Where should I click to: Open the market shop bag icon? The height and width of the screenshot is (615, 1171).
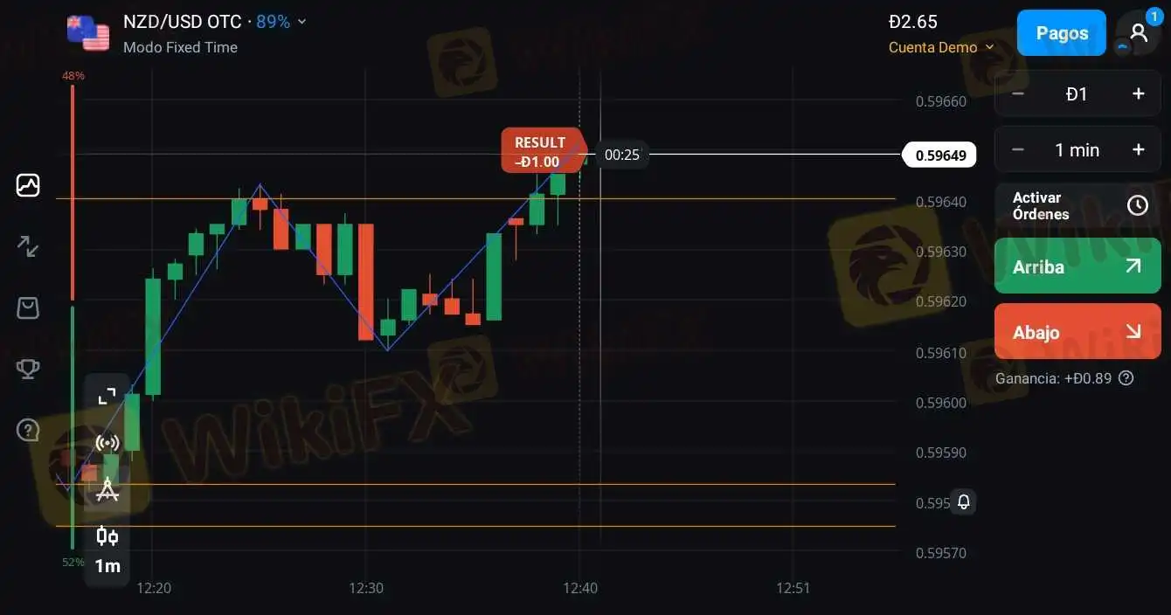click(x=28, y=307)
